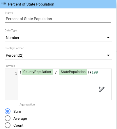Select the Sum aggregation radio button
This screenshot has width=117, height=129.
click(x=8, y=111)
